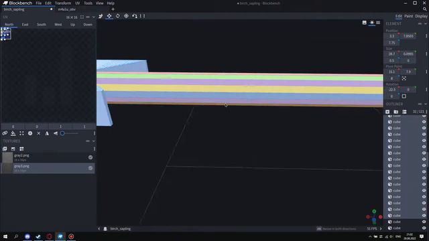
Task: Click the link-chain icon in UV toolbar
Action: coord(5,133)
